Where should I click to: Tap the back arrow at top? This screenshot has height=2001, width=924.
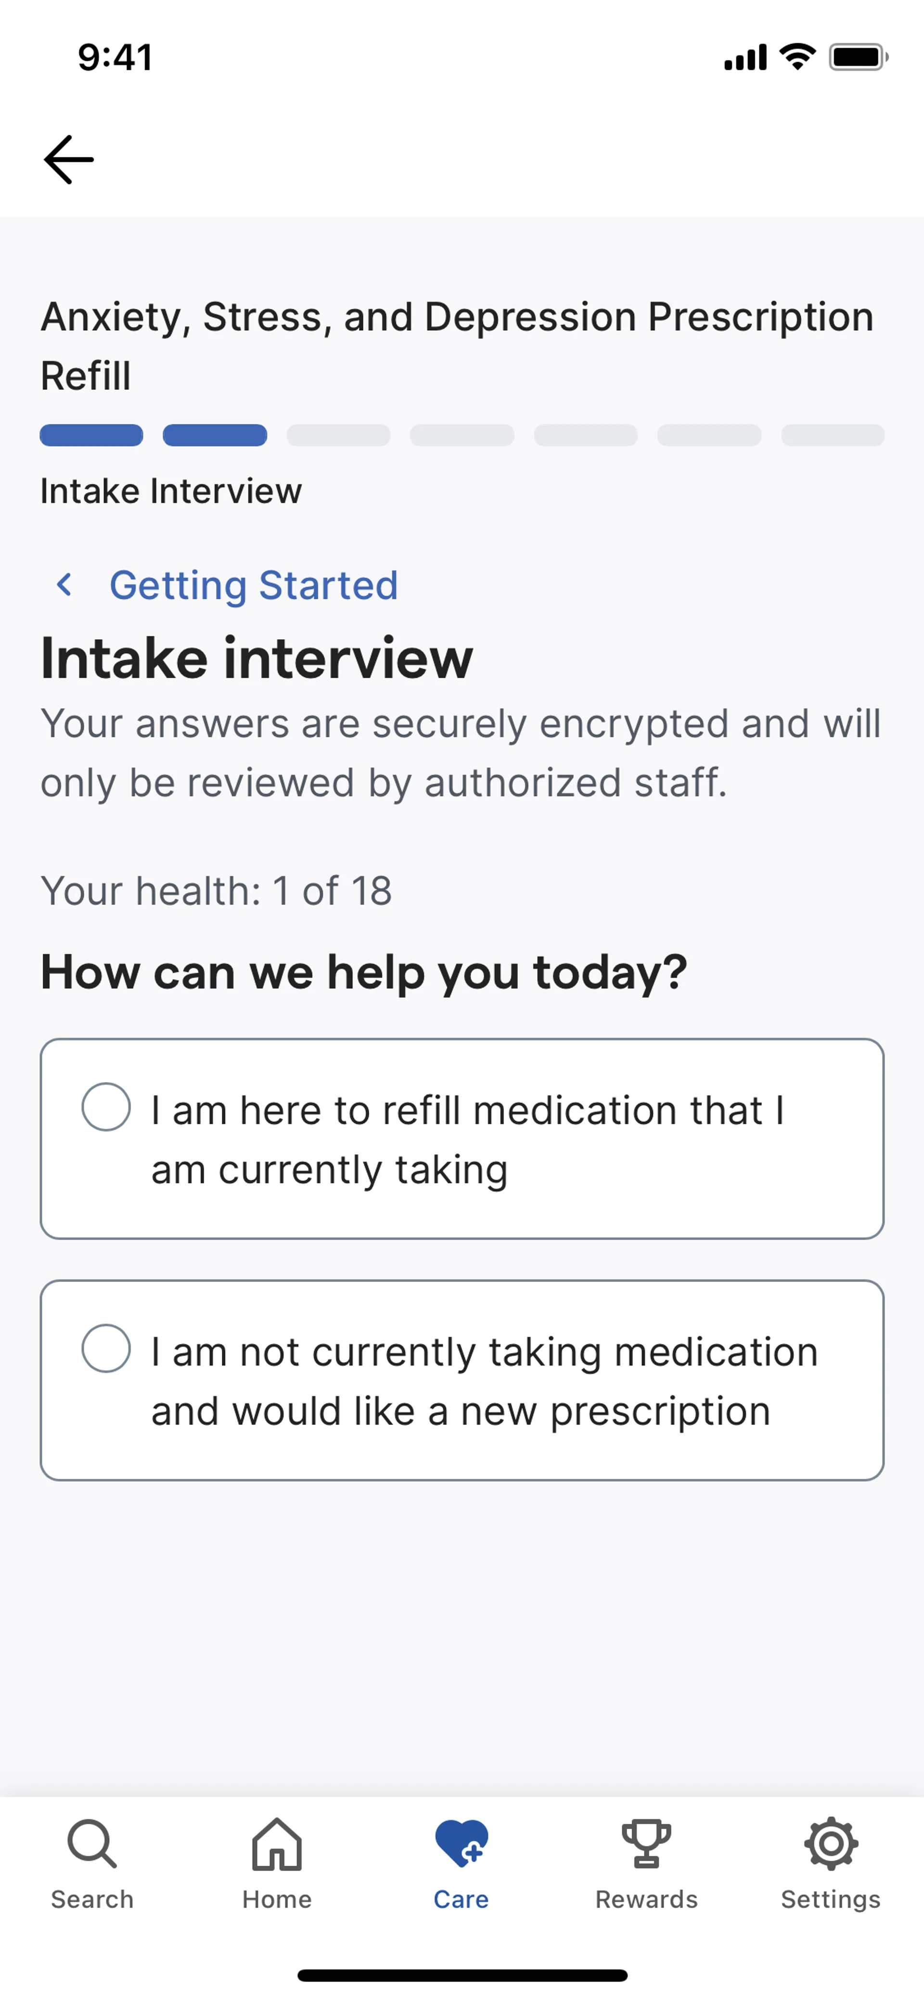point(68,160)
